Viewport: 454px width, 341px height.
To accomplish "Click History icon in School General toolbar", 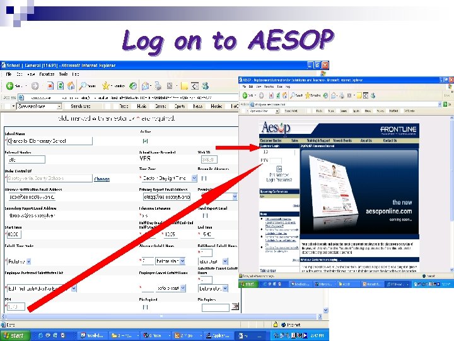I will click(x=133, y=86).
